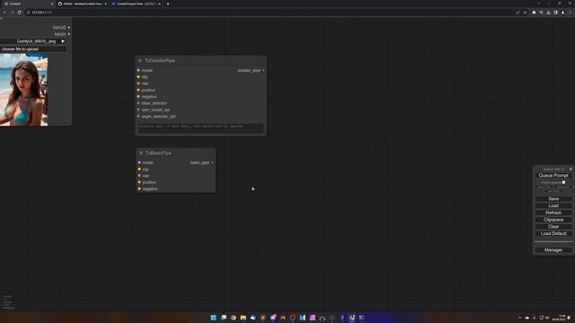The height and width of the screenshot is (323, 575).
Task: Open the Windows Start menu
Action: [x=214, y=318]
